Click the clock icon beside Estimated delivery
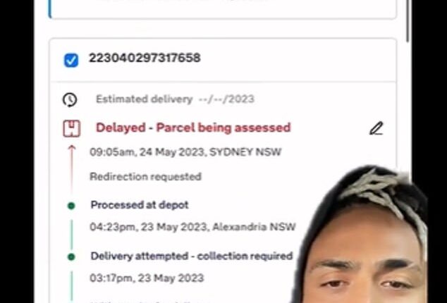This screenshot has width=447, height=303. tap(70, 100)
